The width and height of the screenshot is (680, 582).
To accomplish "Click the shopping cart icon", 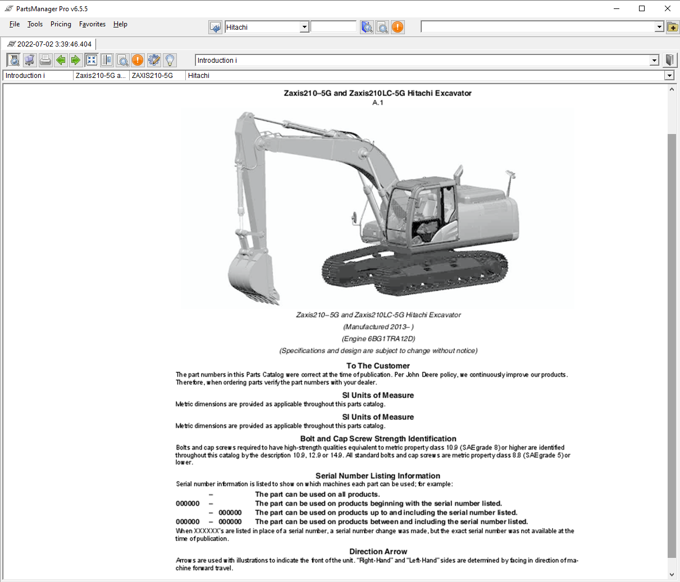I will click(30, 60).
